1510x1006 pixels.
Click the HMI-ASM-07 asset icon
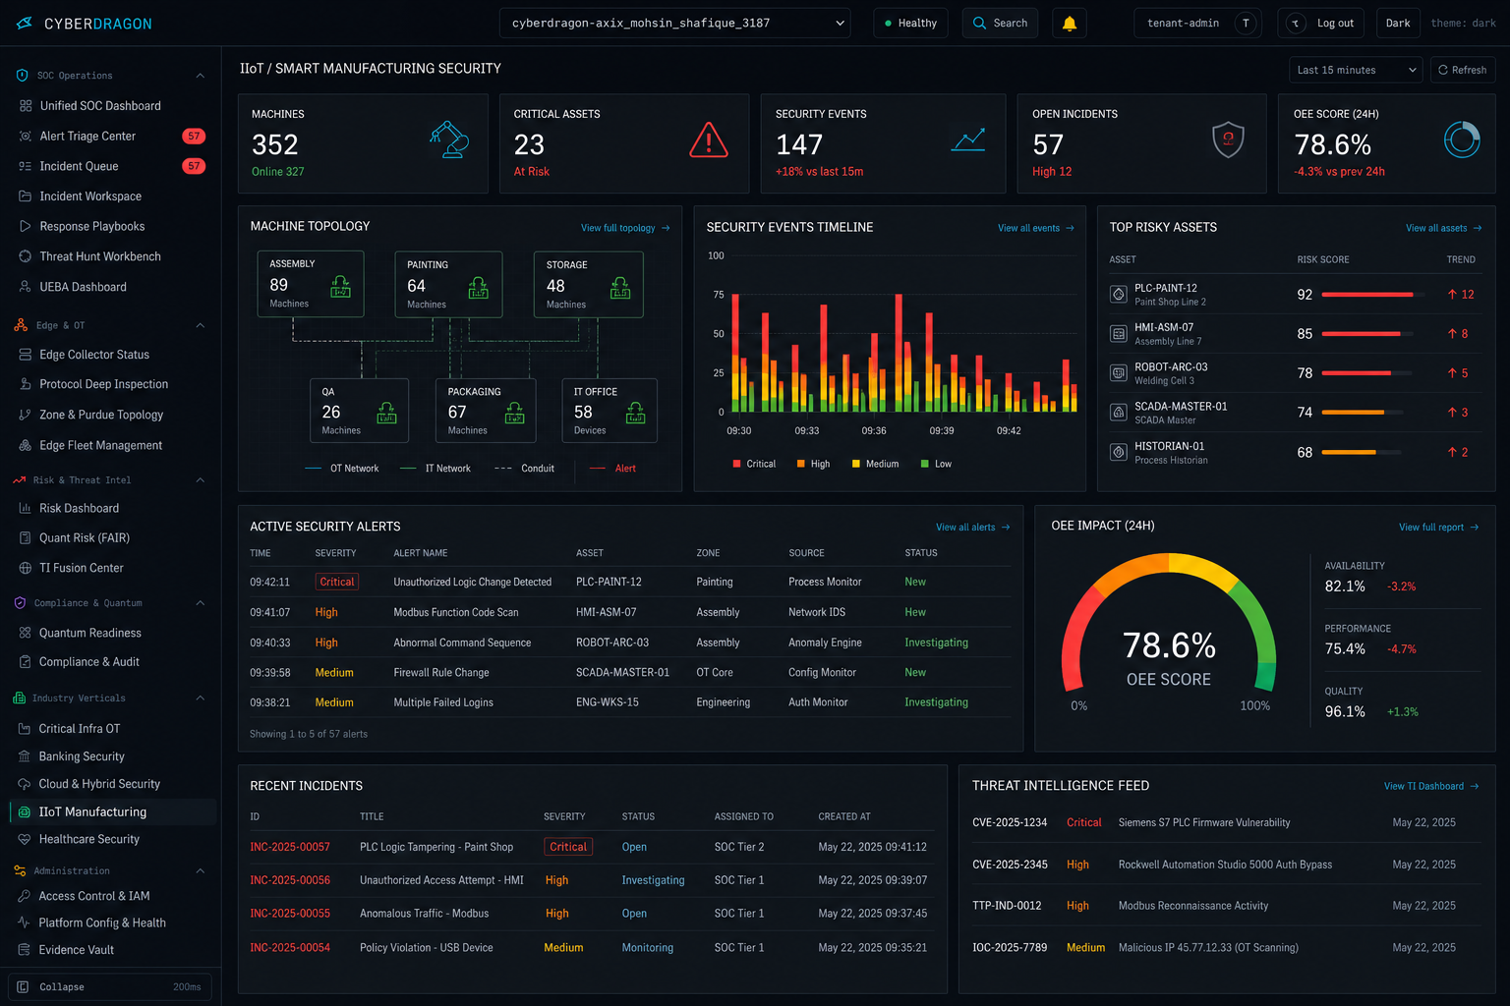pyautogui.click(x=1118, y=333)
